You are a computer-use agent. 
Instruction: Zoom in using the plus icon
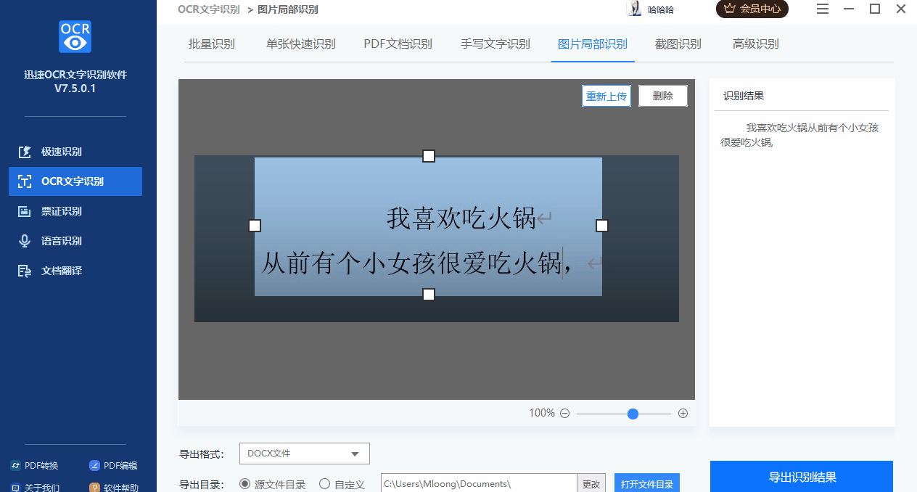(683, 413)
